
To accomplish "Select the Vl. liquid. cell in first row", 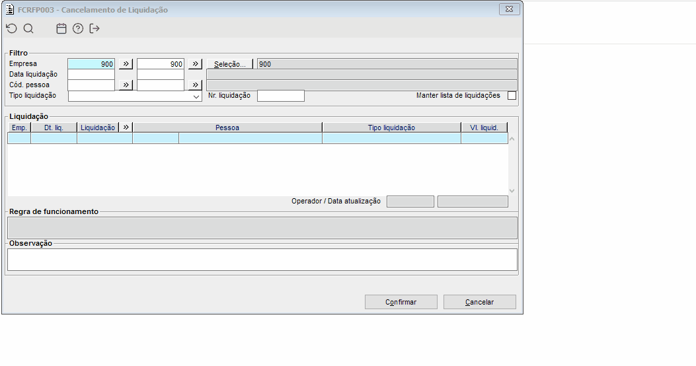I will coord(484,139).
